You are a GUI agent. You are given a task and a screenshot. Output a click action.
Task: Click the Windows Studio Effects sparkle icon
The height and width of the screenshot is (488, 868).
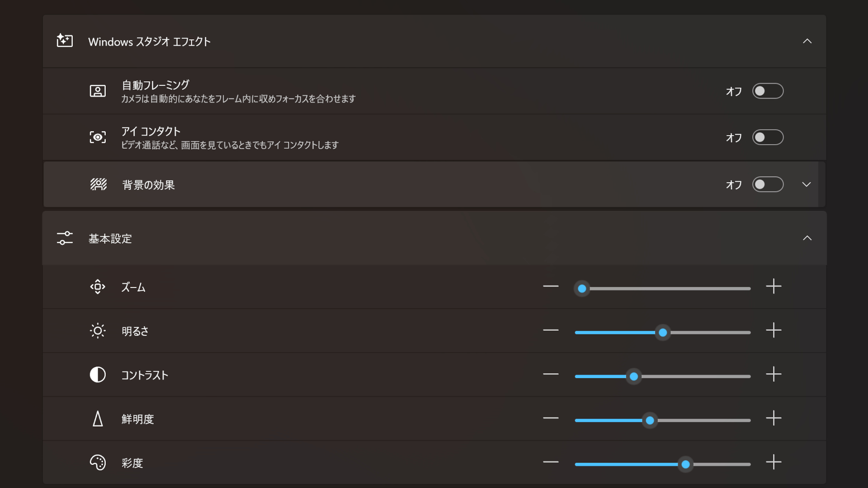tap(65, 41)
